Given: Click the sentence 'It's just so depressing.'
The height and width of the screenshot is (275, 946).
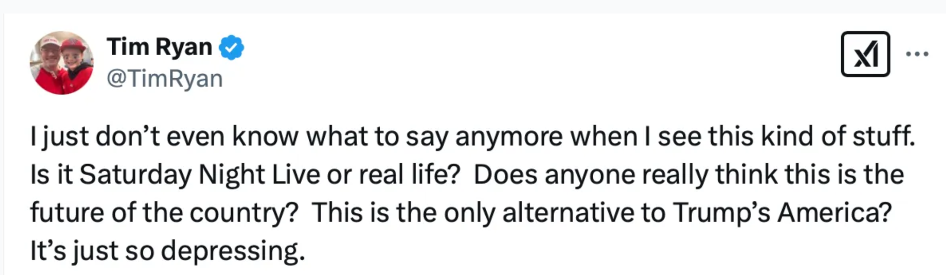Looking at the screenshot, I should [x=168, y=250].
